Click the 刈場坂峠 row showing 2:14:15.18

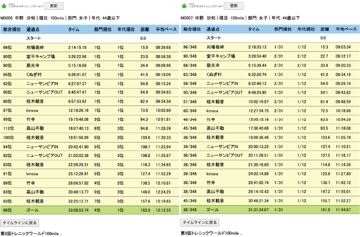(x=90, y=47)
